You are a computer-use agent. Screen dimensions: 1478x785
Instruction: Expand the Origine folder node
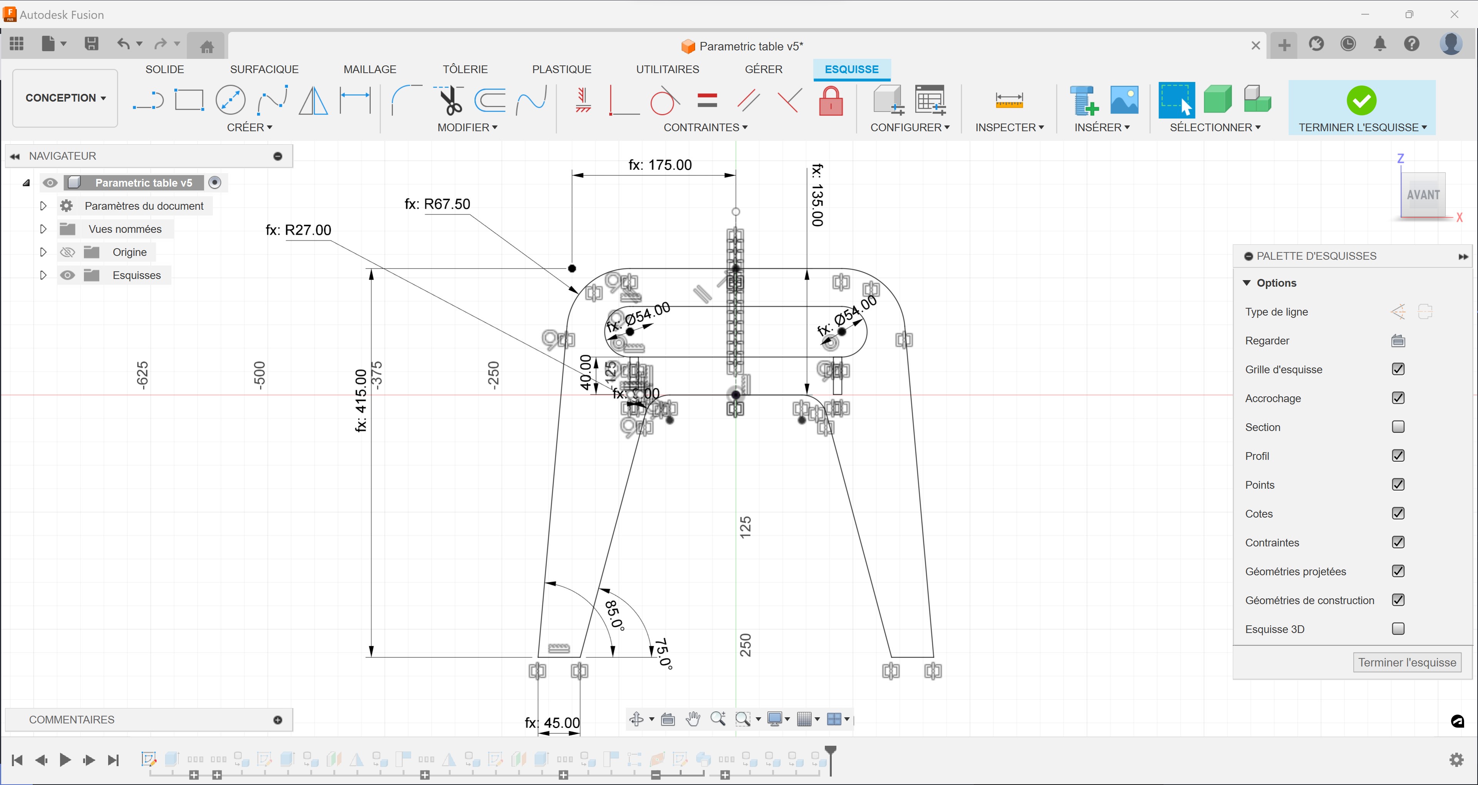(x=43, y=252)
